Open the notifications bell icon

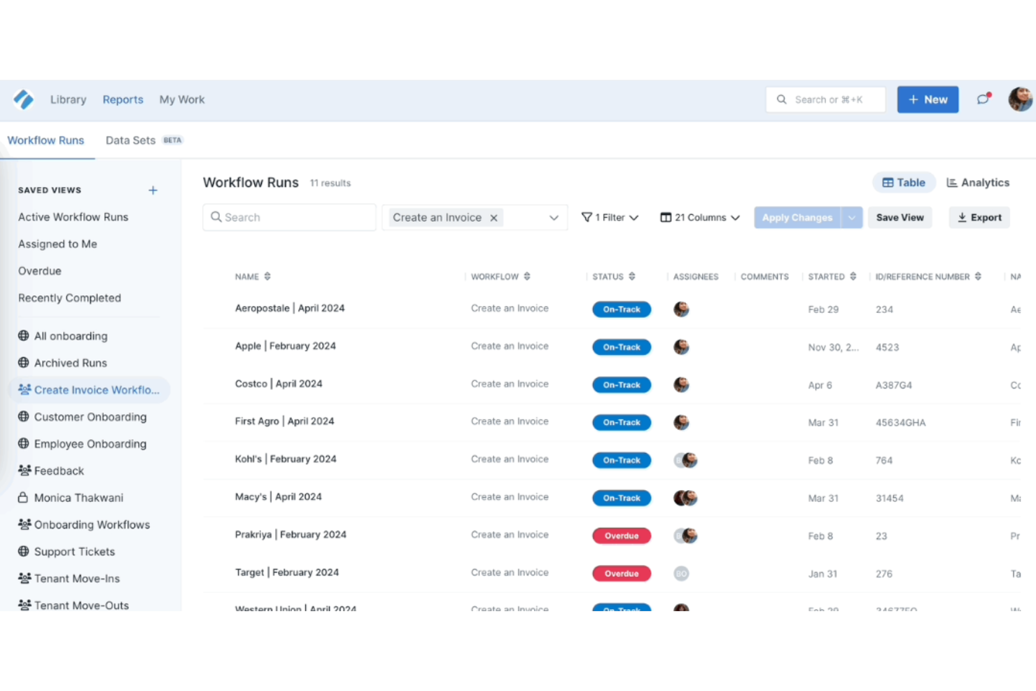point(983,99)
